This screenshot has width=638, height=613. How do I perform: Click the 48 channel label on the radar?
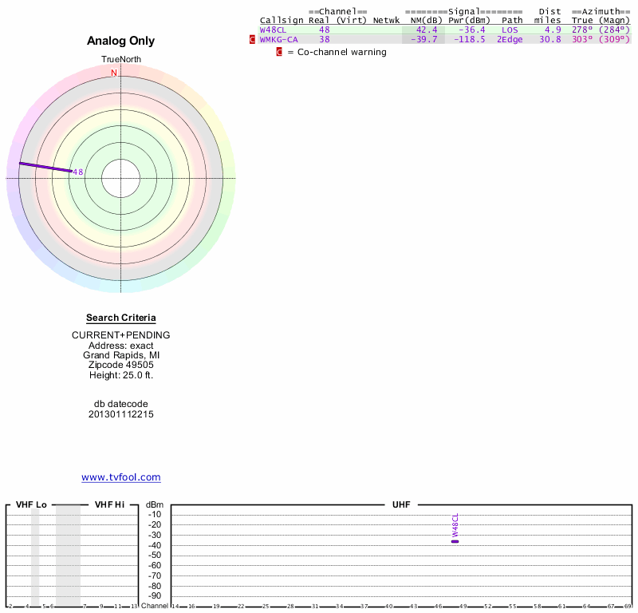78,172
